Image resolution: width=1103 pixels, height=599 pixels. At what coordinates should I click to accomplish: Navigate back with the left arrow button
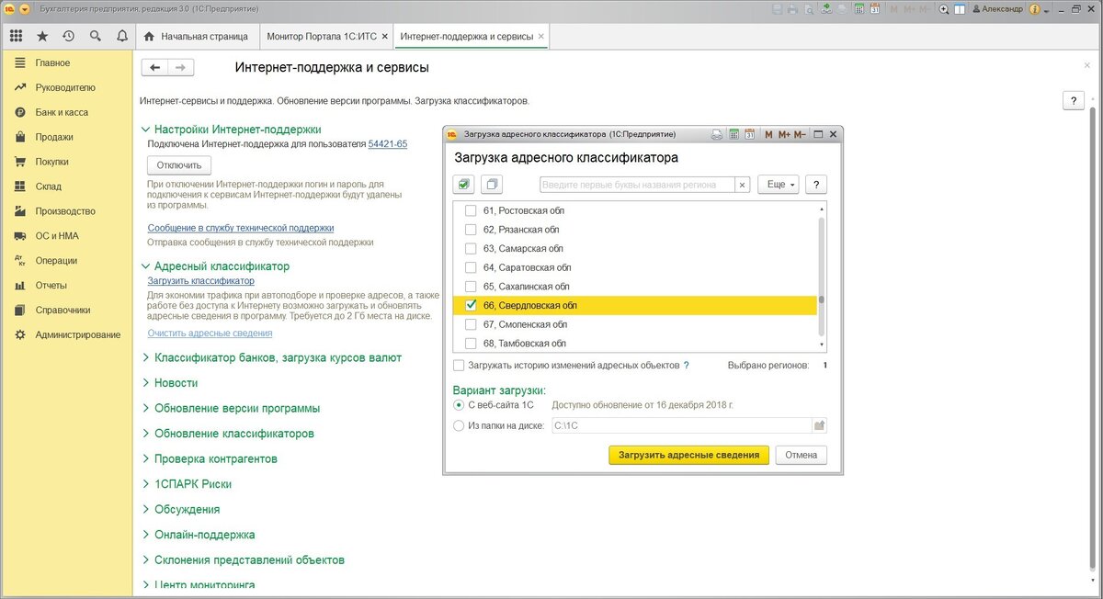154,68
